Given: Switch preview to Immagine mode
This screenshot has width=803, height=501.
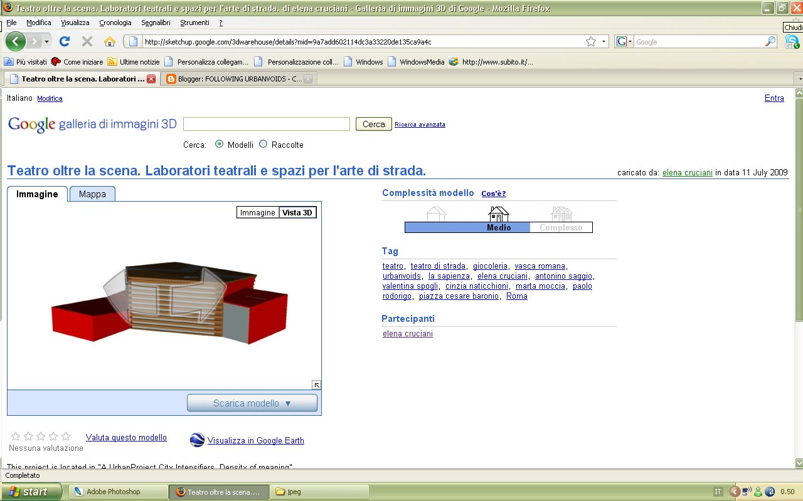Looking at the screenshot, I should tap(258, 212).
